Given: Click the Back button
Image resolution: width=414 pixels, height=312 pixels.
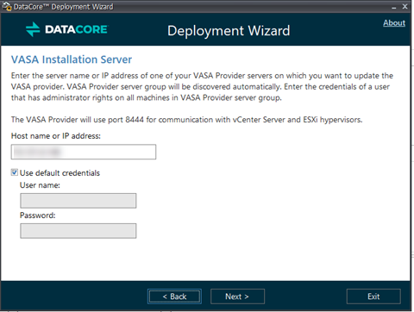Looking at the screenshot, I should 174,296.
